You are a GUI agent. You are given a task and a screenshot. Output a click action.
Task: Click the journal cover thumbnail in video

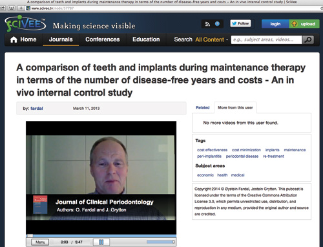pos(40,205)
